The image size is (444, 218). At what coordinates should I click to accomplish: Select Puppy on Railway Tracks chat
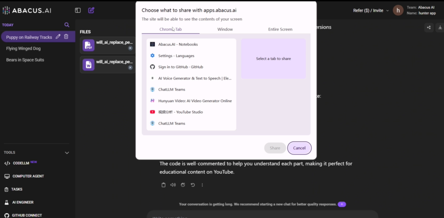[x=29, y=37]
